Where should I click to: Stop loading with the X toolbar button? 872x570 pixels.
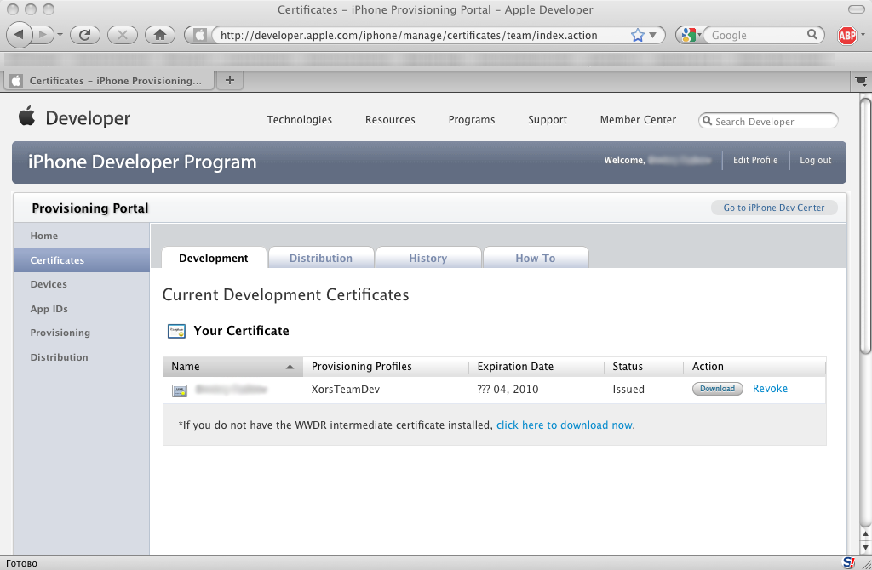point(123,35)
